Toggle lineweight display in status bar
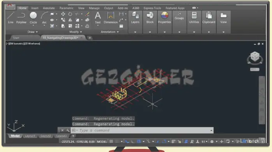This screenshot has width=272, height=152. coord(173,142)
